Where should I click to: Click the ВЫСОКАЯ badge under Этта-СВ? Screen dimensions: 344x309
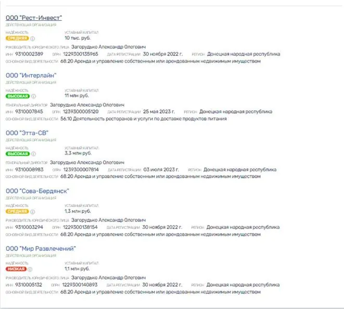pyautogui.click(x=18, y=154)
